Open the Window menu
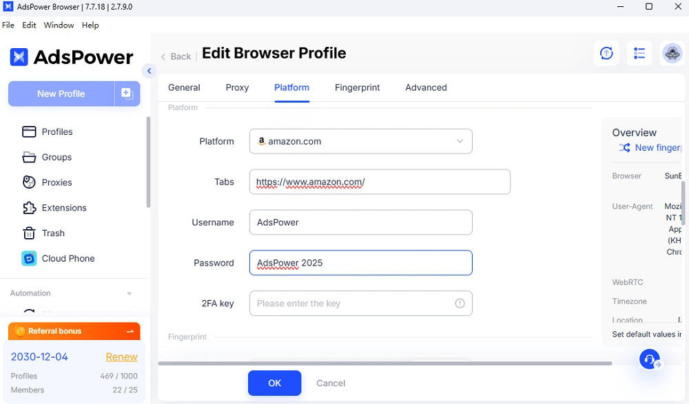Screen dimensions: 689x404 pyautogui.click(x=59, y=25)
